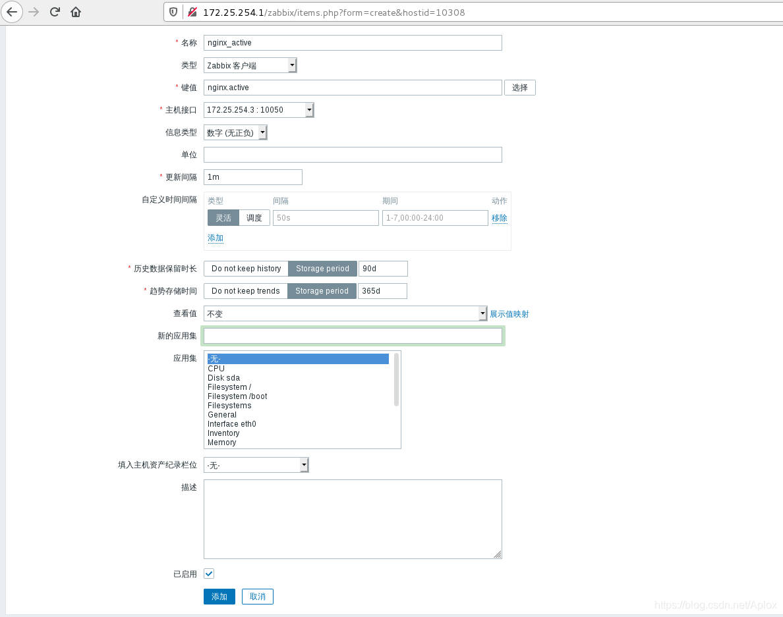Open the 主机接口 172.25.254.3 dropdown

[x=258, y=110]
